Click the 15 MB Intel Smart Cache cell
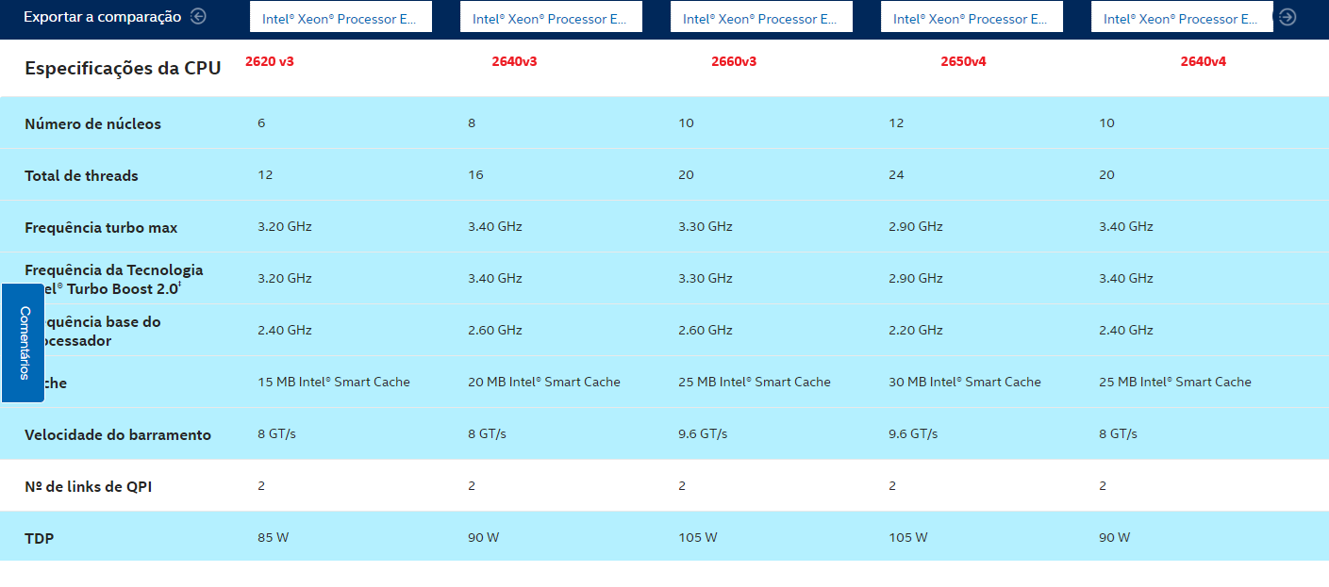 [333, 382]
